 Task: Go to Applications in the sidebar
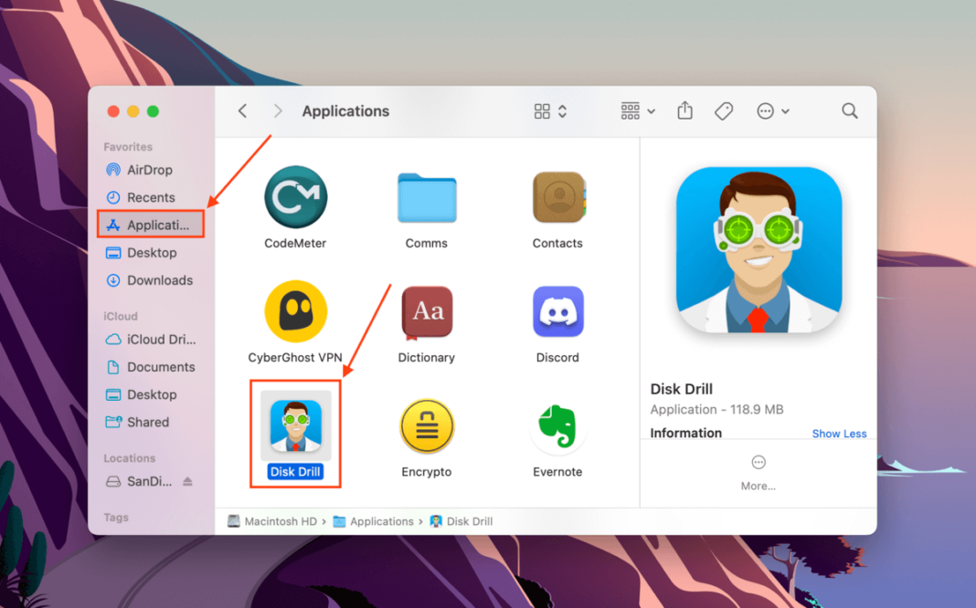point(152,225)
